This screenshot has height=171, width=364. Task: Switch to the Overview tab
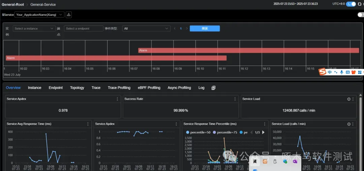(13, 88)
